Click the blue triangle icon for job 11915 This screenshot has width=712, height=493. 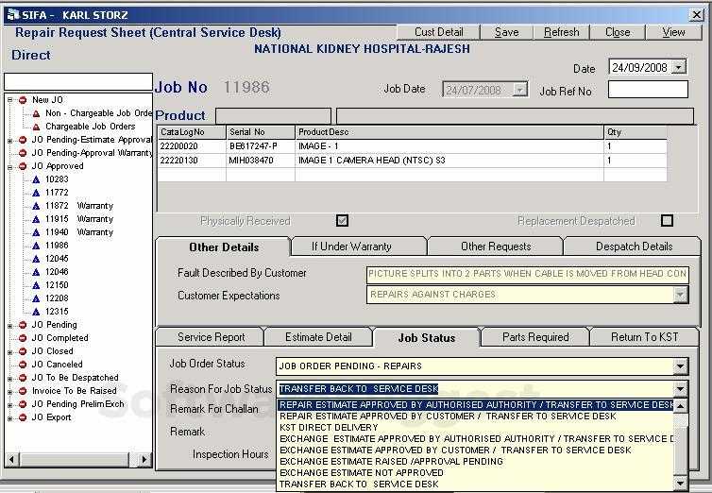[36, 219]
